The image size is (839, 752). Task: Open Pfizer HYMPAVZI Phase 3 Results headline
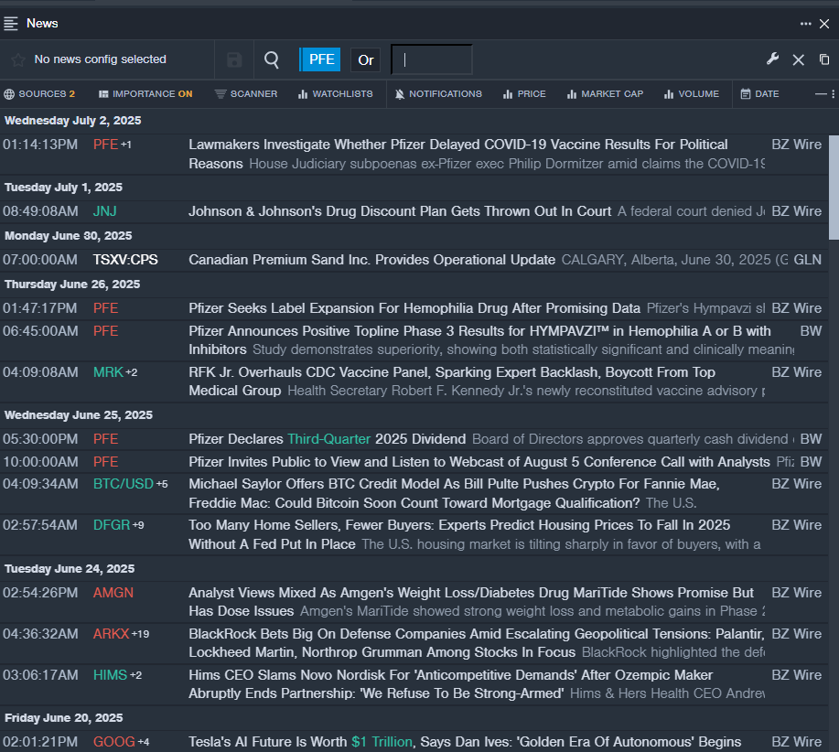point(479,340)
